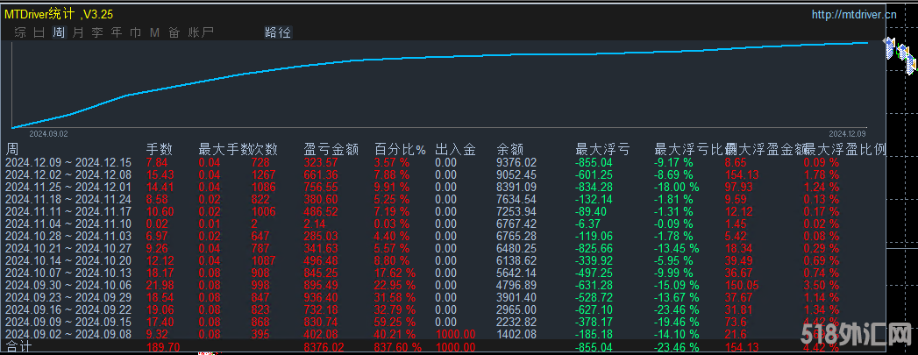Click the 合计 total row label
The width and height of the screenshot is (918, 355).
tap(17, 347)
